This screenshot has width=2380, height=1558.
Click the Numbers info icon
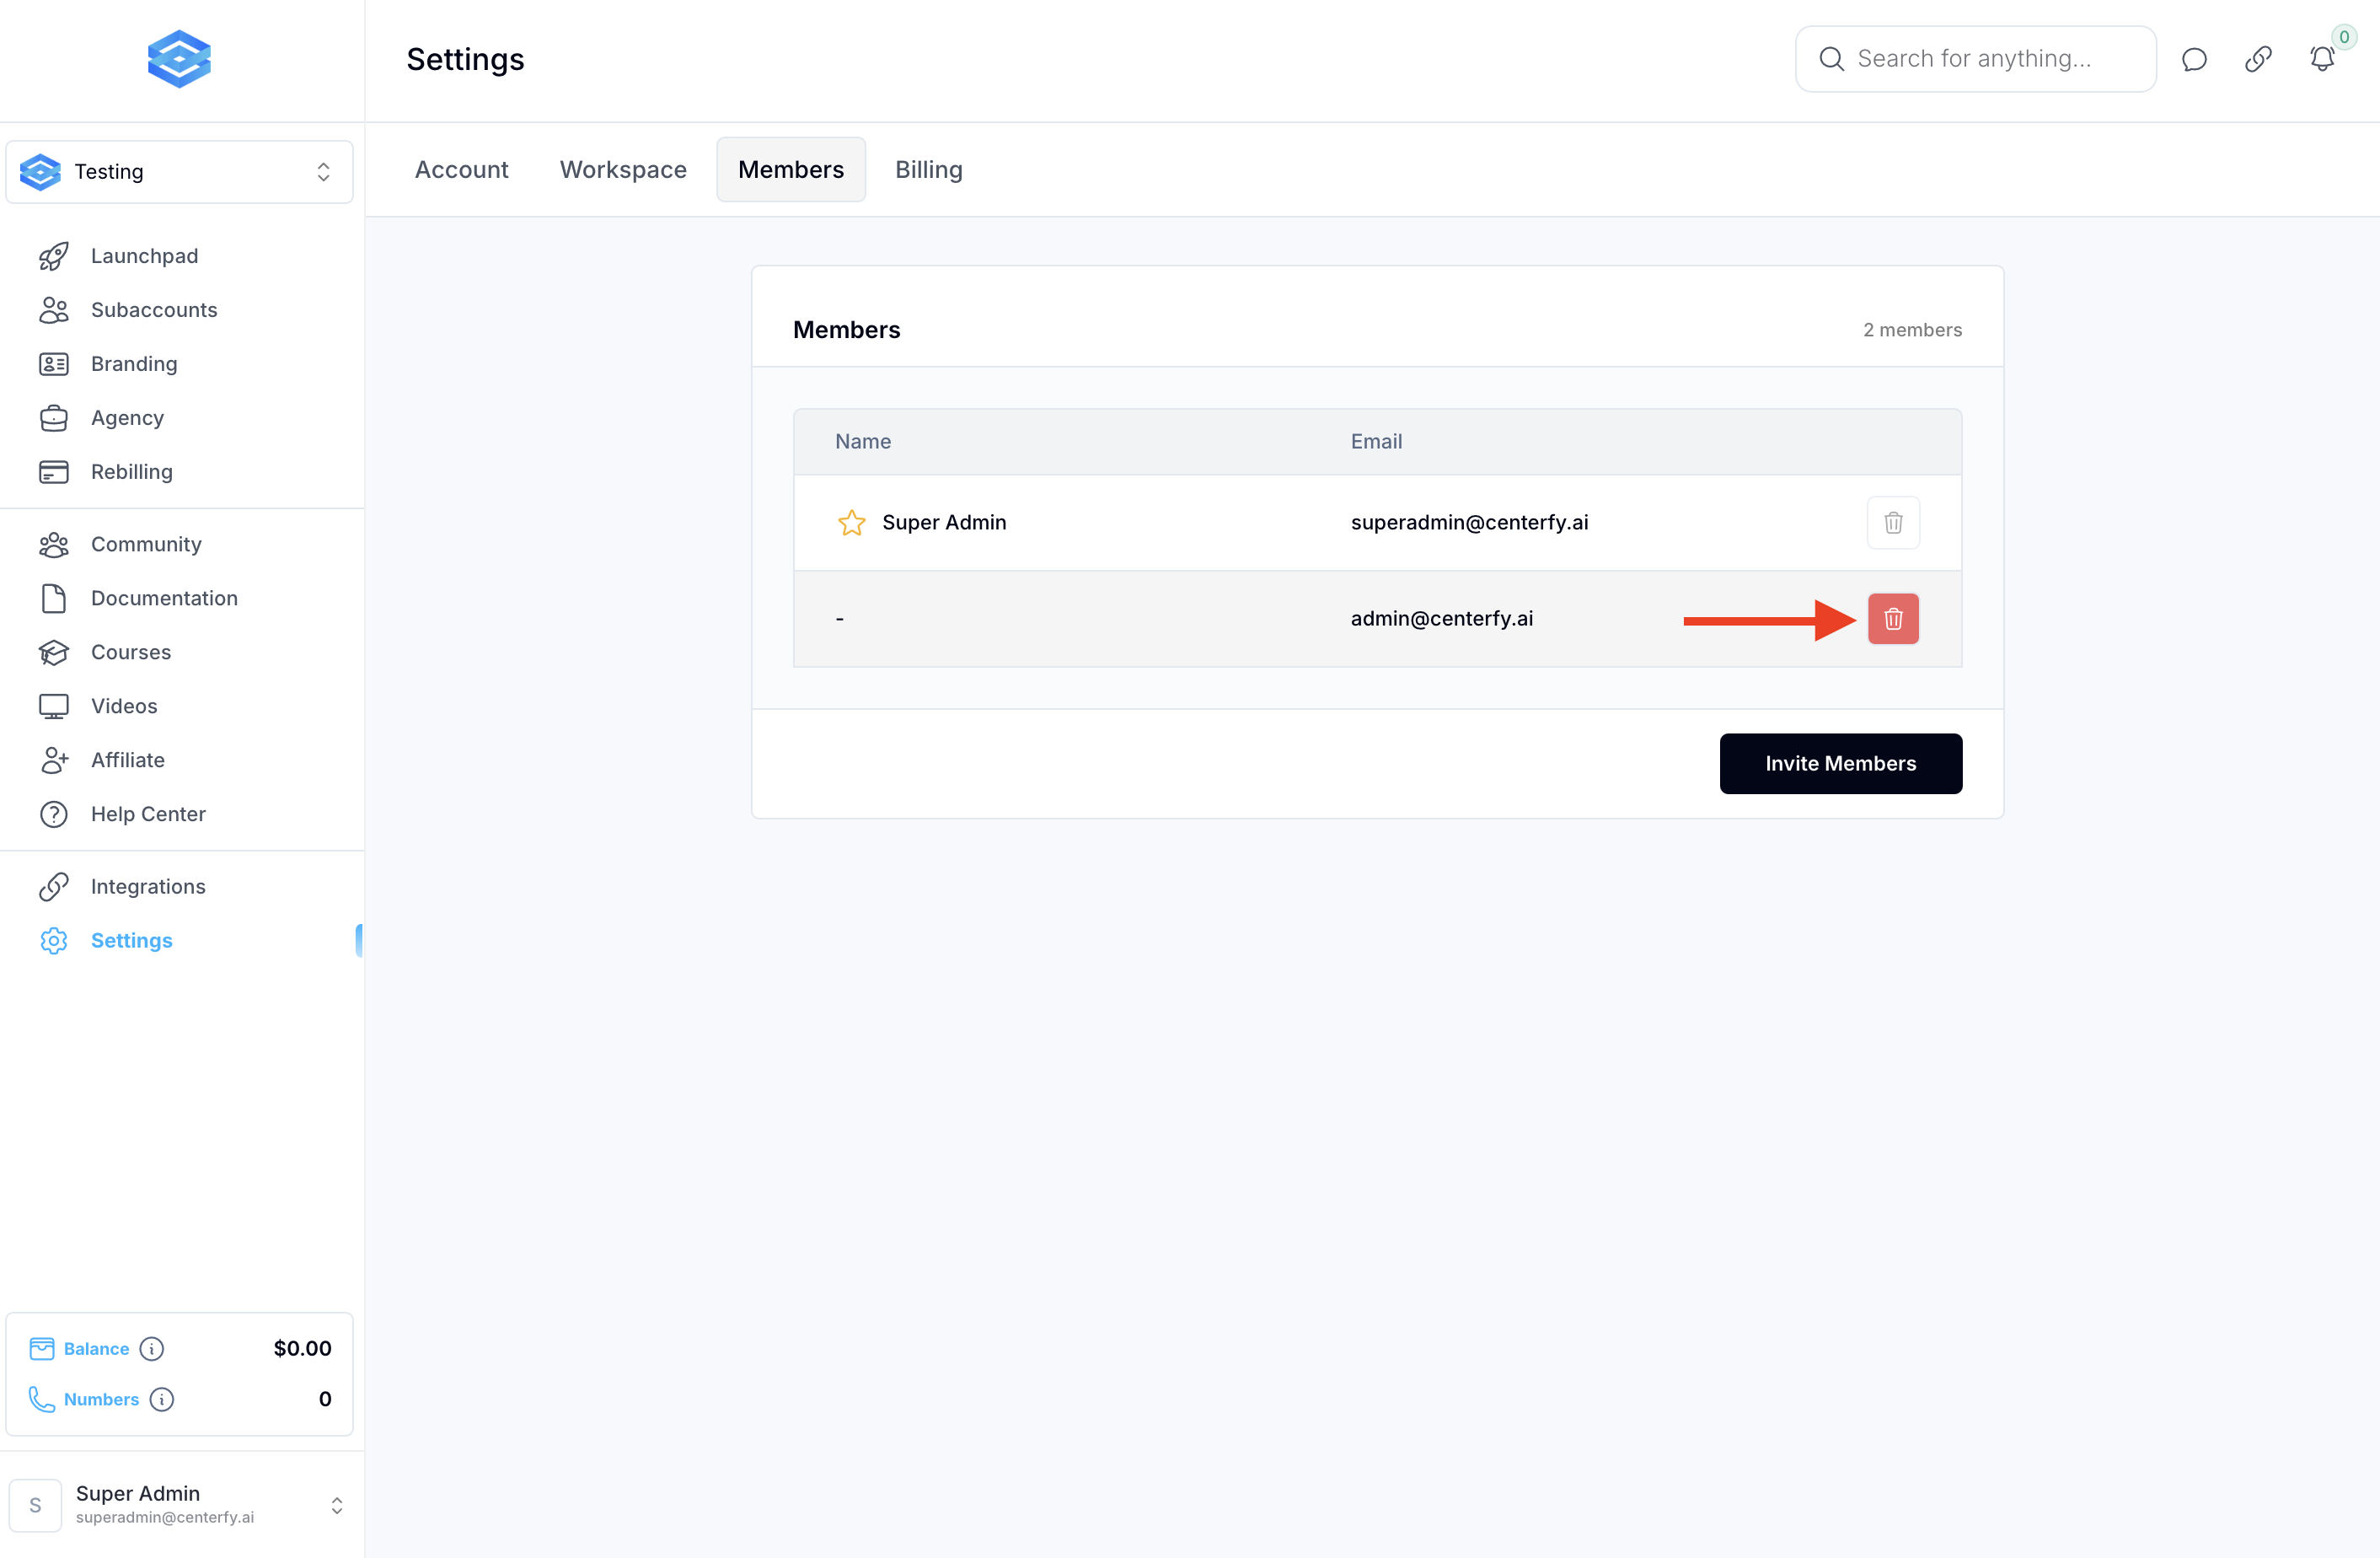click(x=162, y=1399)
